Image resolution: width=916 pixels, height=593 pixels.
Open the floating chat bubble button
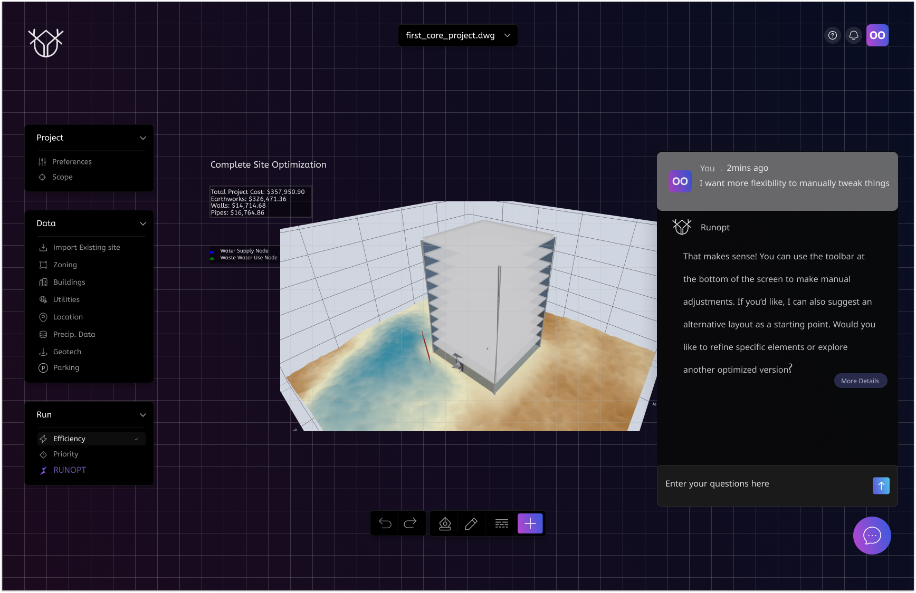872,536
